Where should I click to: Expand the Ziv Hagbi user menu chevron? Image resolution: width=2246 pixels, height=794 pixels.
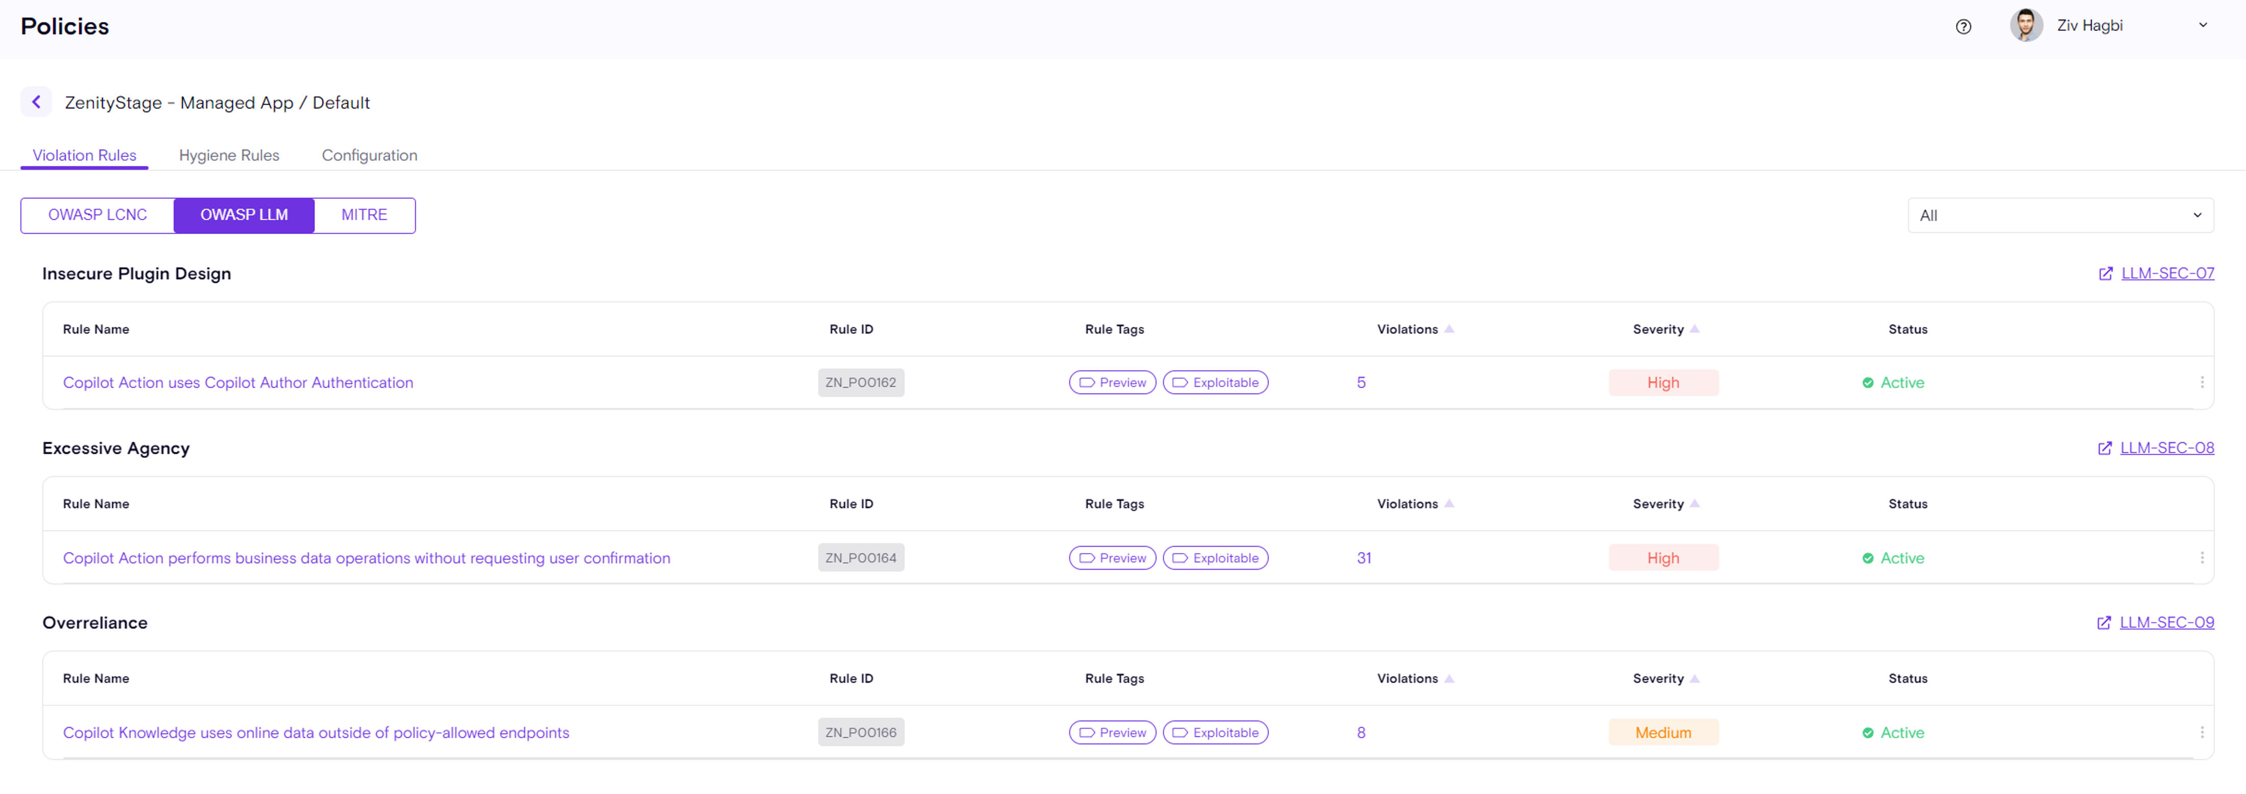coord(2203,25)
